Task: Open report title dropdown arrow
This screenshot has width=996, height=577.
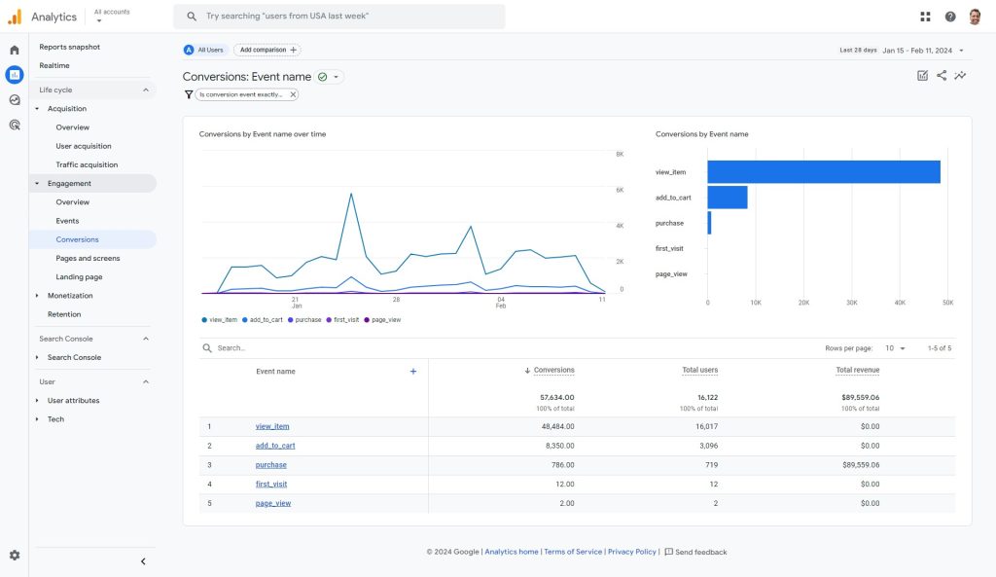Action: click(336, 77)
